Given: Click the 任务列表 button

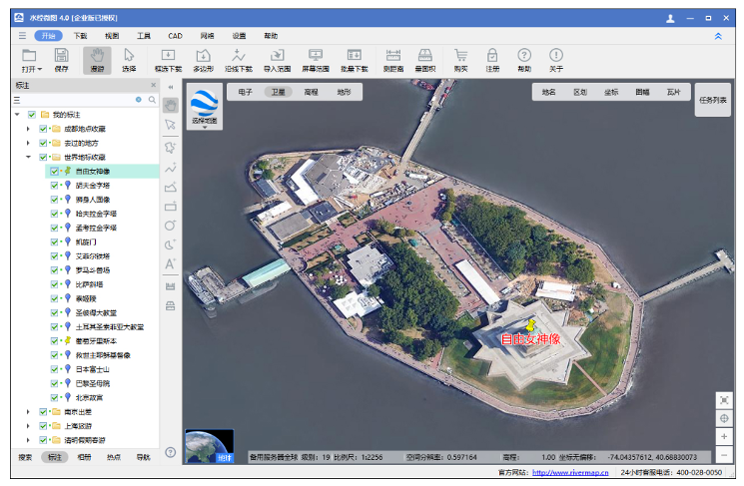Looking at the screenshot, I should point(713,100).
